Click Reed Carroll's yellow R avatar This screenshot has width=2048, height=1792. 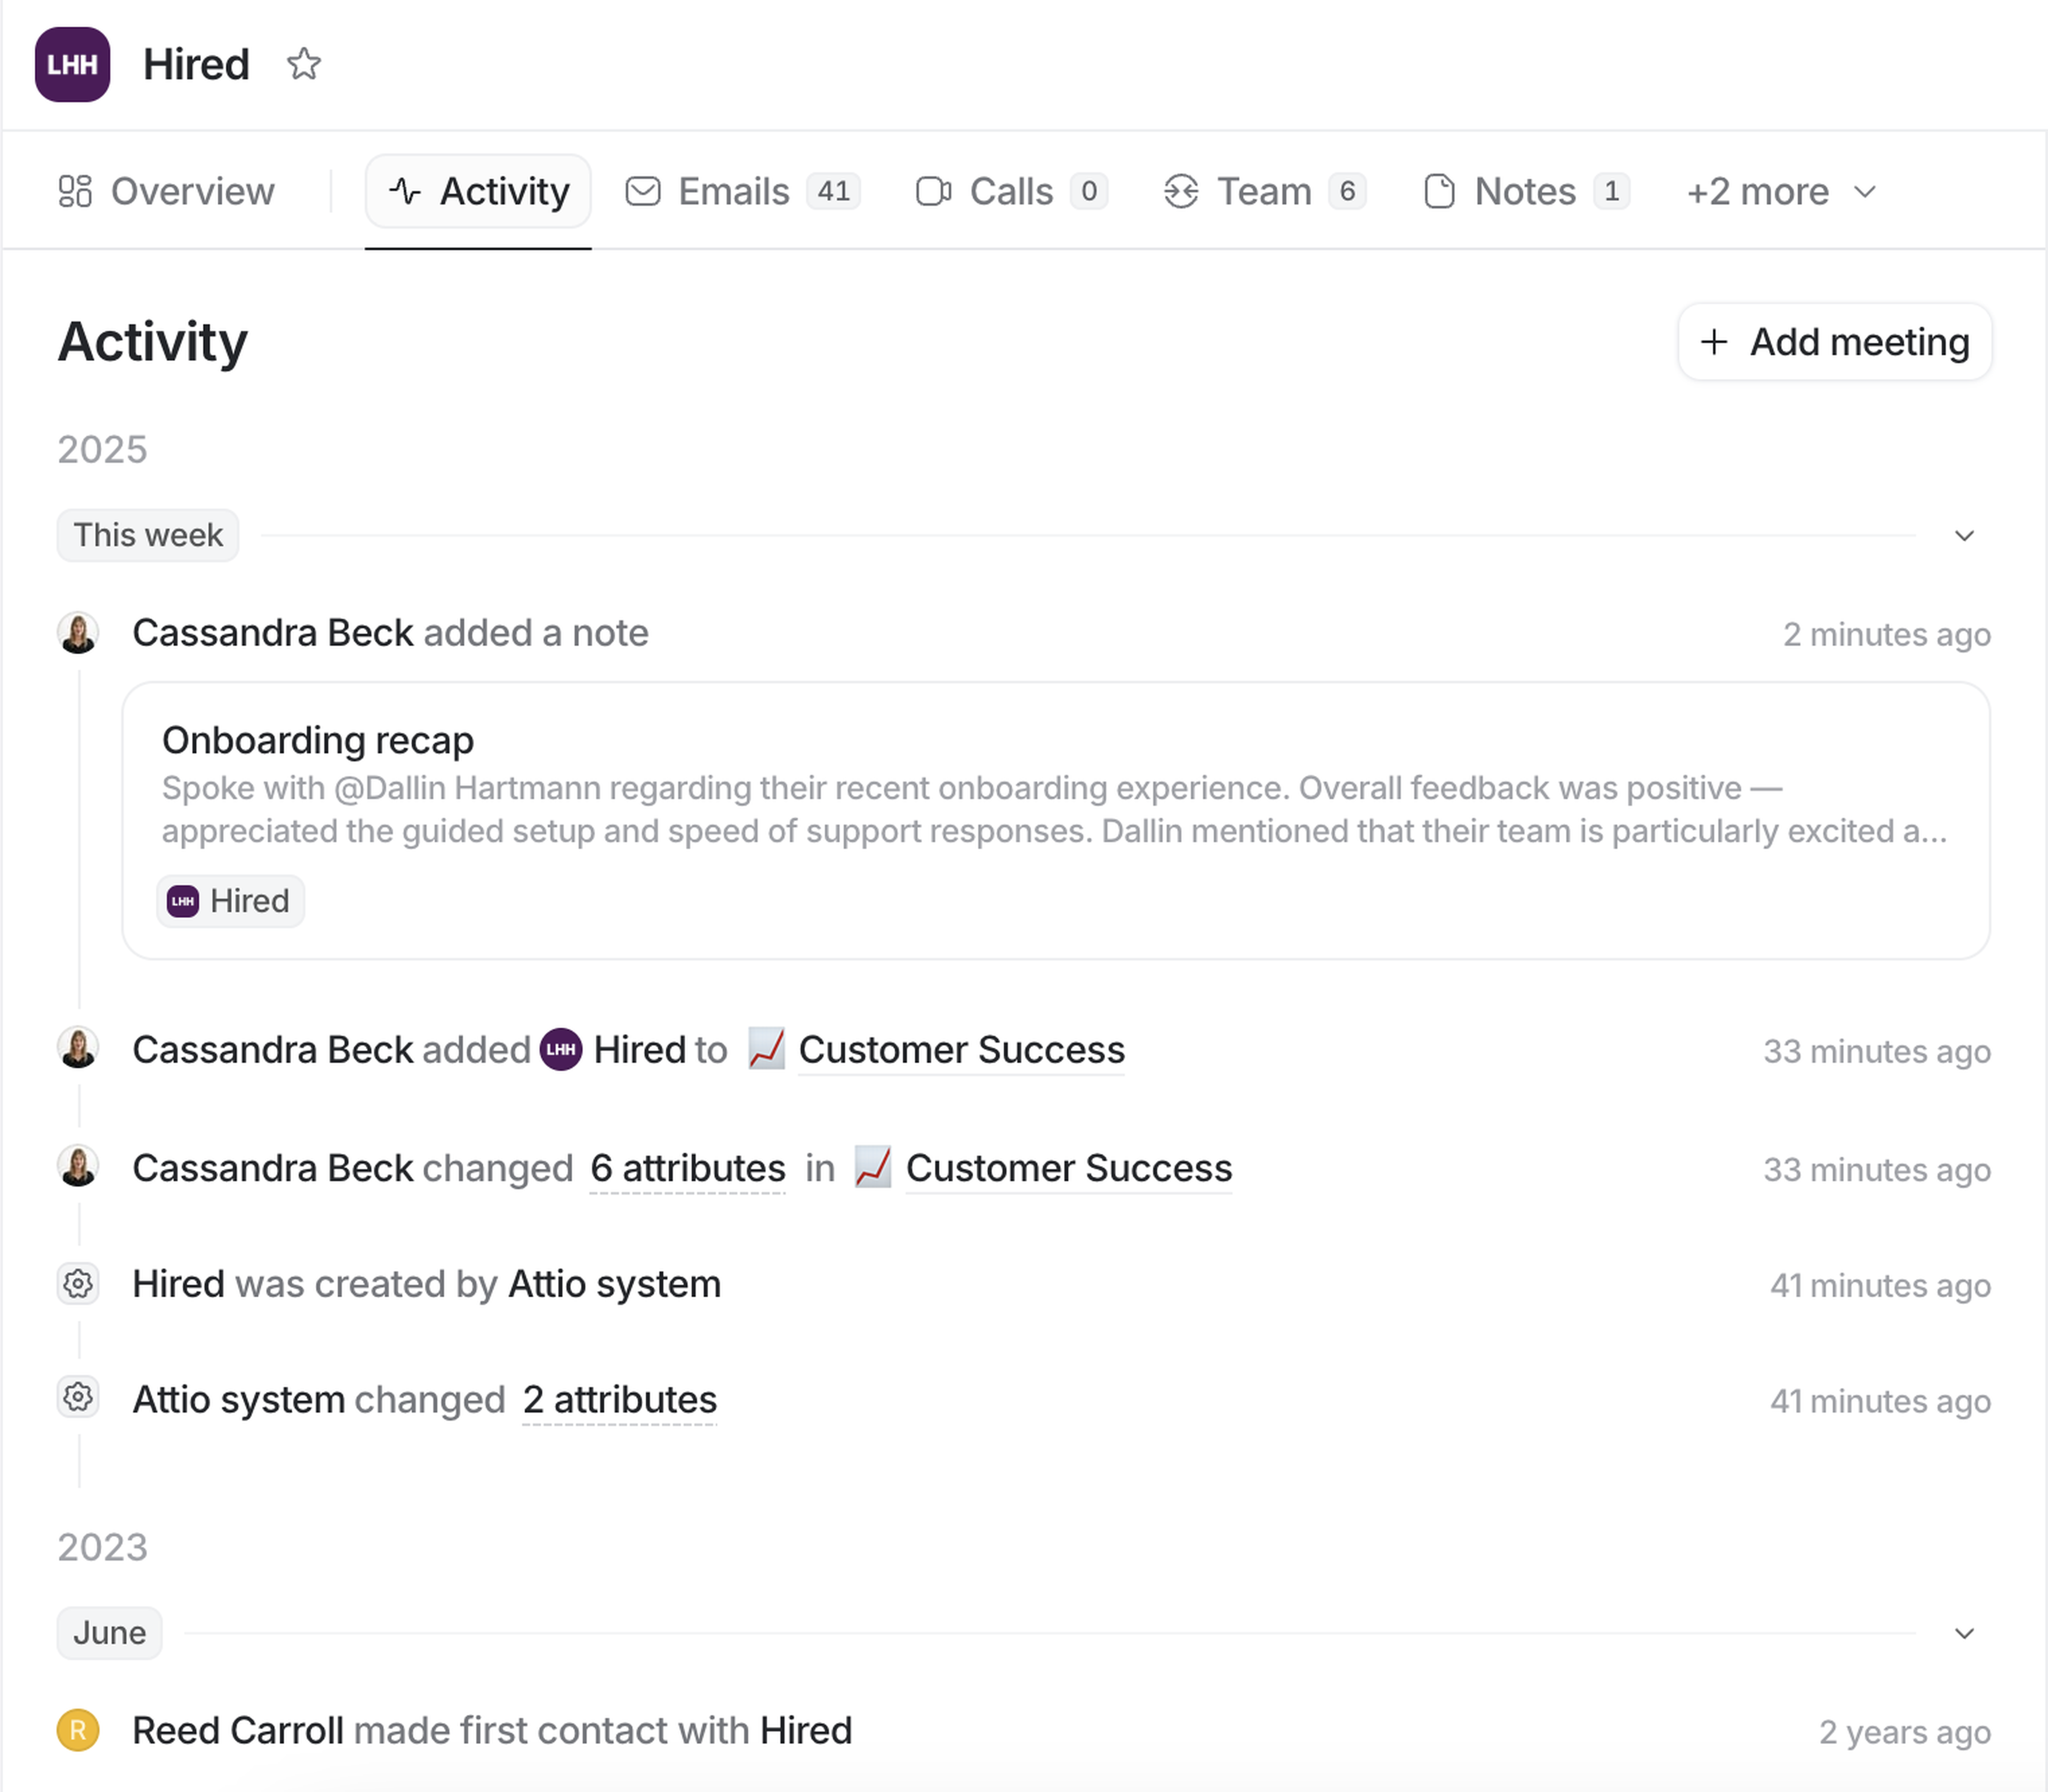click(78, 1731)
